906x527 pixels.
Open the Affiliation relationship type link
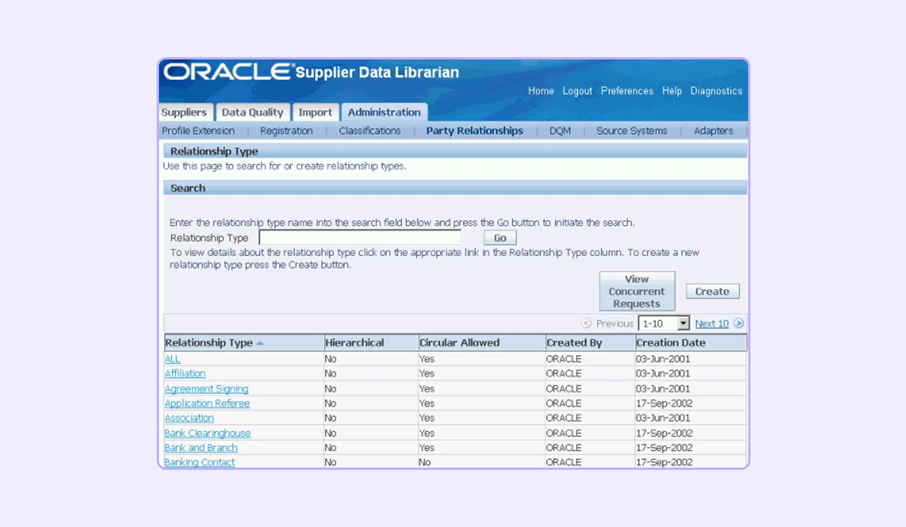coord(185,373)
